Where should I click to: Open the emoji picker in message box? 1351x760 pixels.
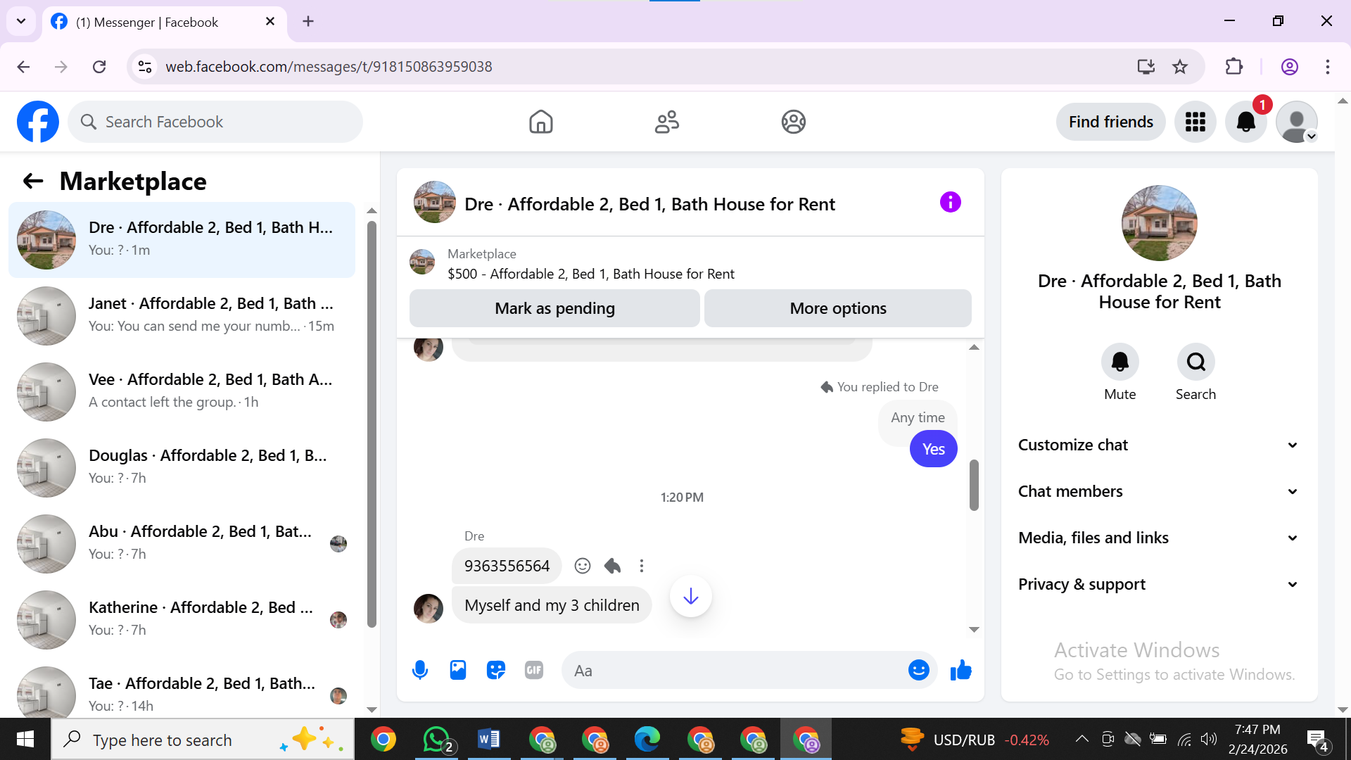coord(918,670)
